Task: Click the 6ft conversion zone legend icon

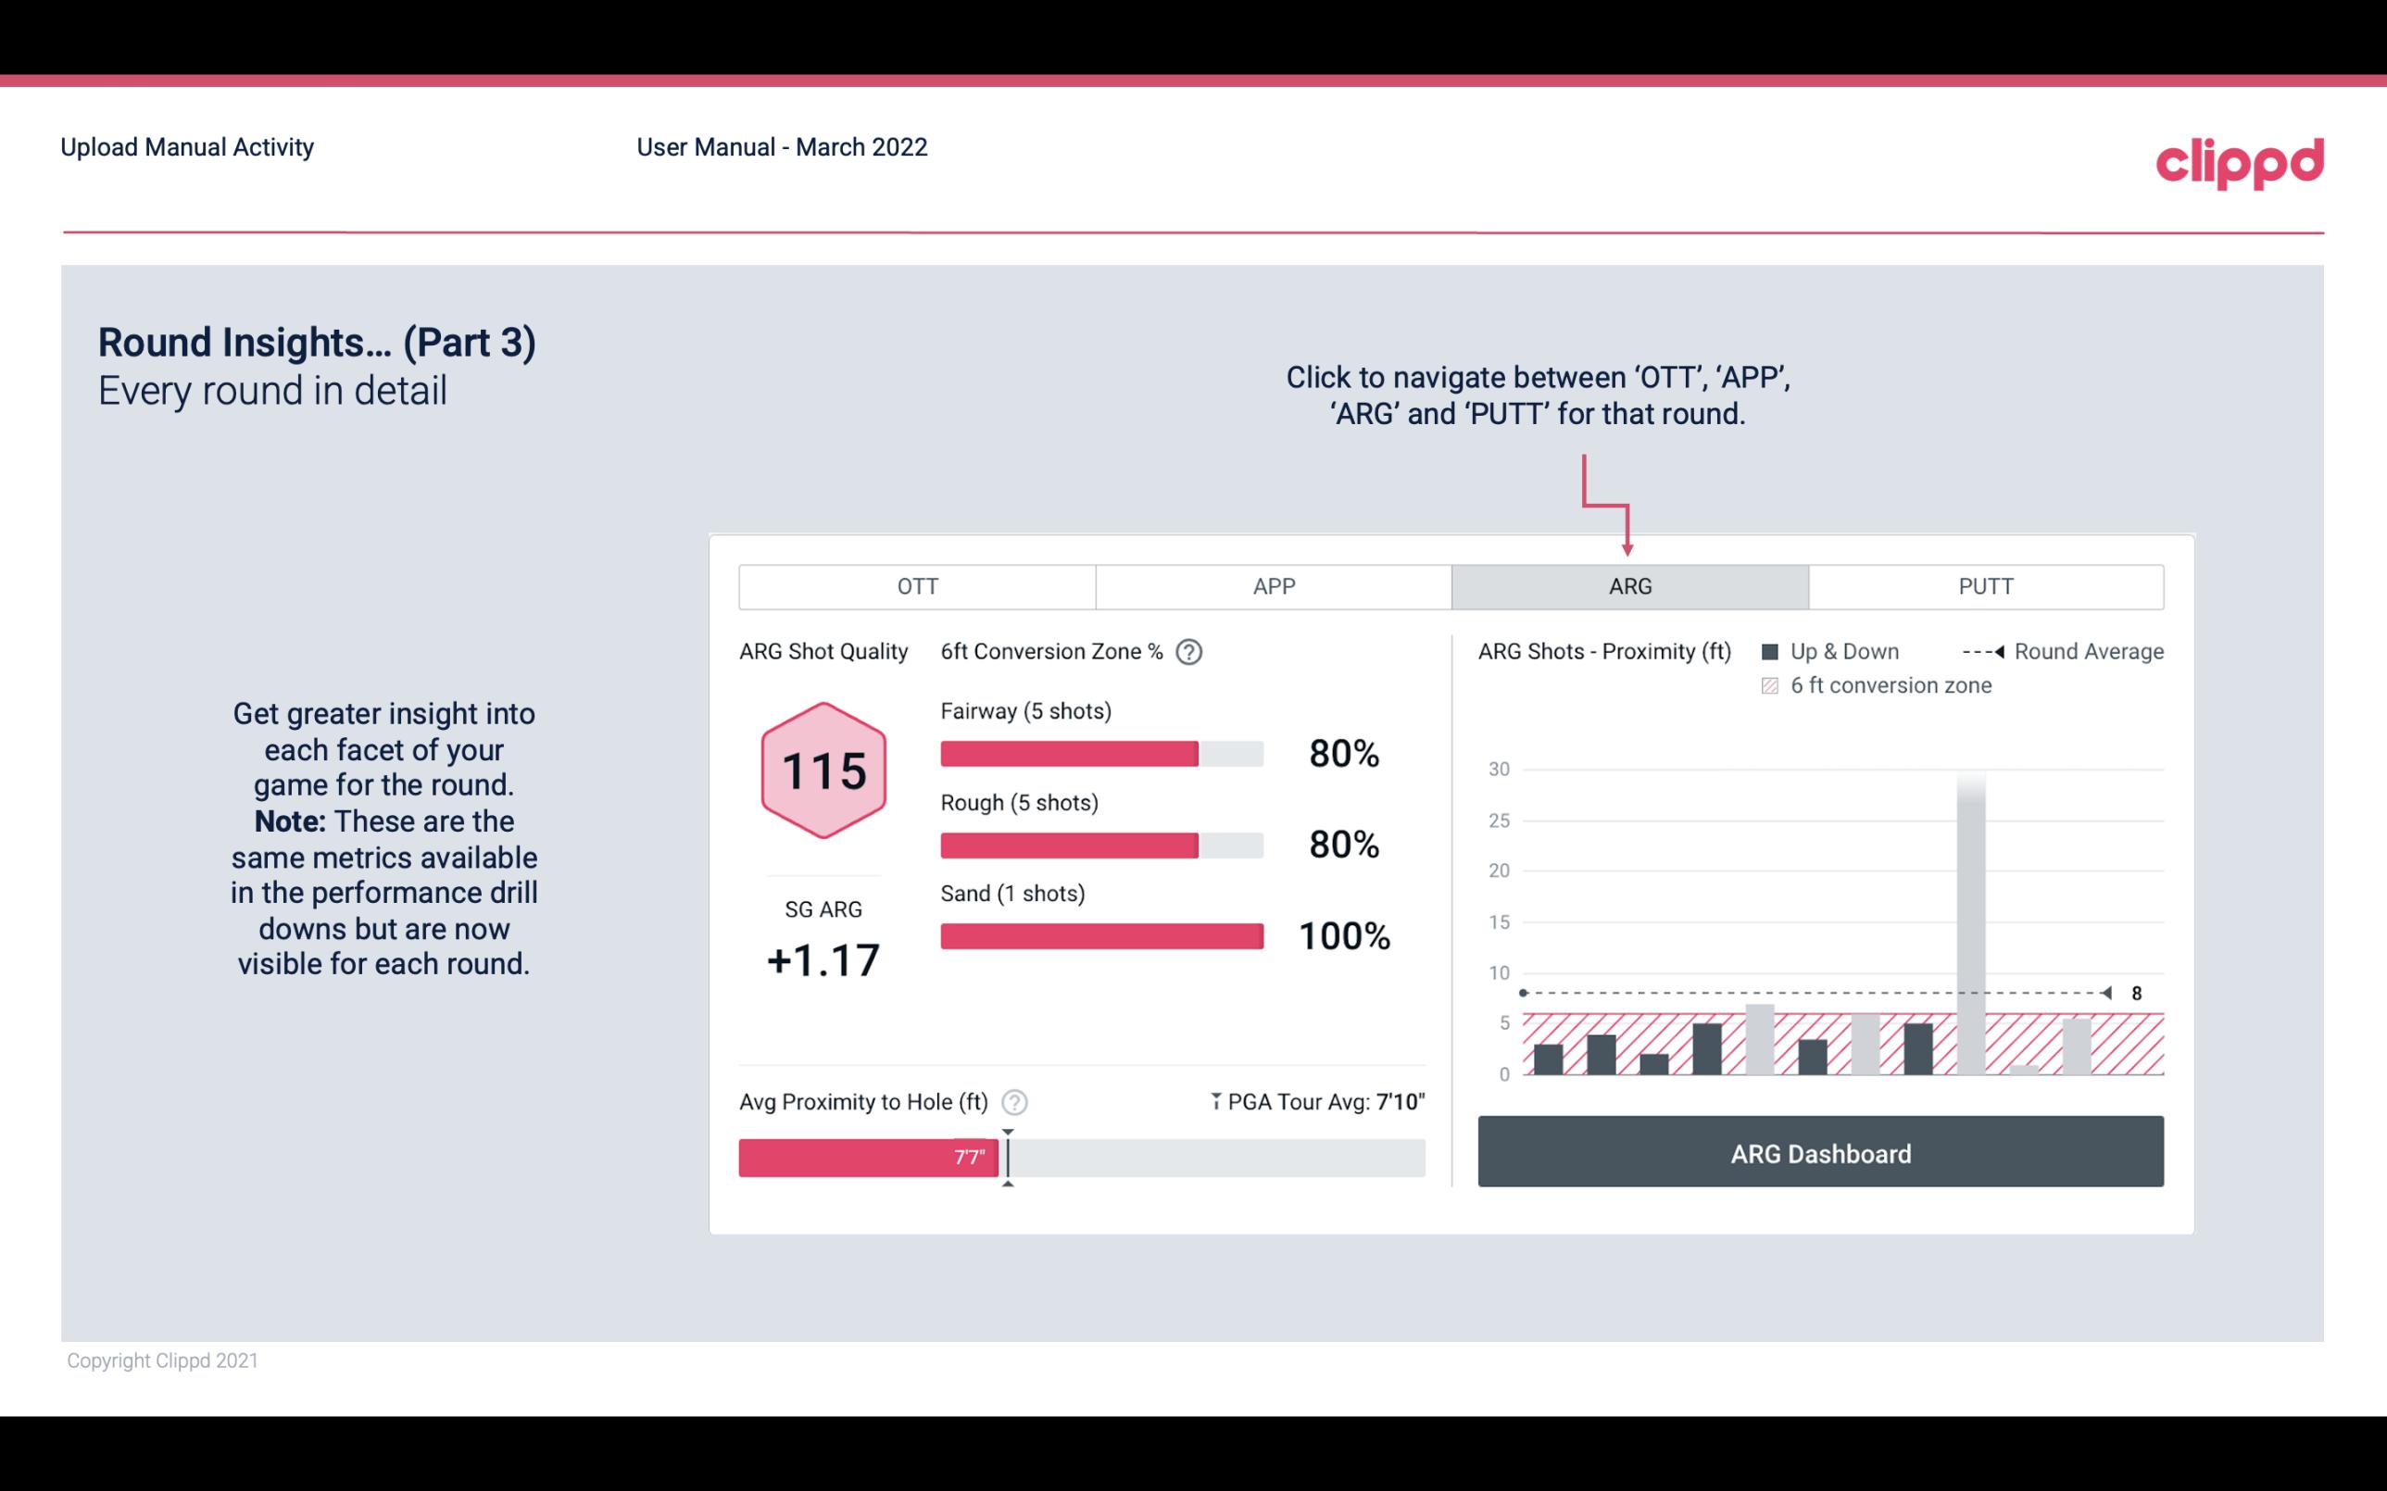Action: 1774,683
